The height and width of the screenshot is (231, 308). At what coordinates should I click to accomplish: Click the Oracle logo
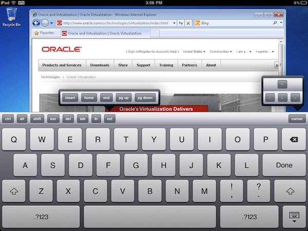tap(62, 49)
